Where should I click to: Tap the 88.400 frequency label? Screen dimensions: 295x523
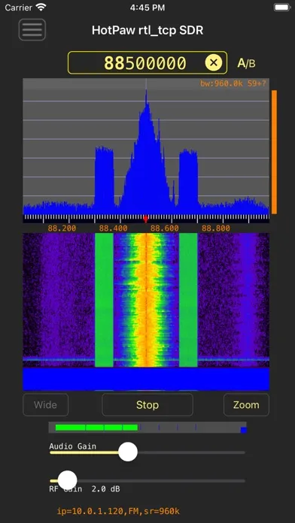pos(113,228)
